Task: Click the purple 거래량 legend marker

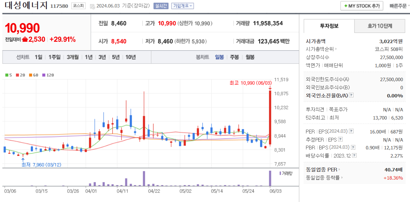Action: (280, 173)
